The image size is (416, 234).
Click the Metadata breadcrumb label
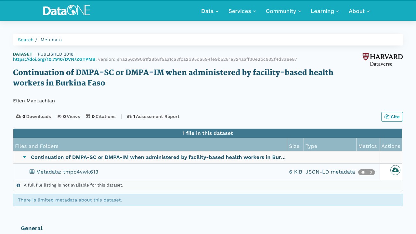(51, 40)
